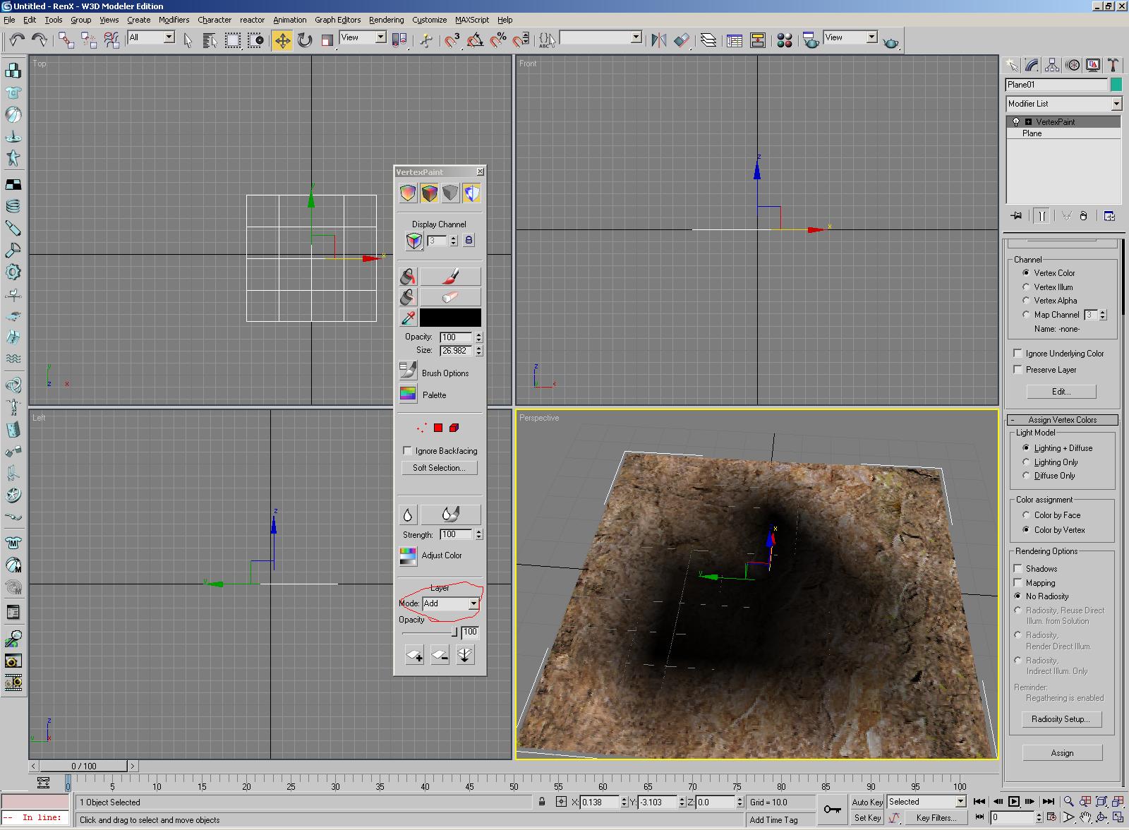Open the layer Mode dropdown

tap(473, 604)
